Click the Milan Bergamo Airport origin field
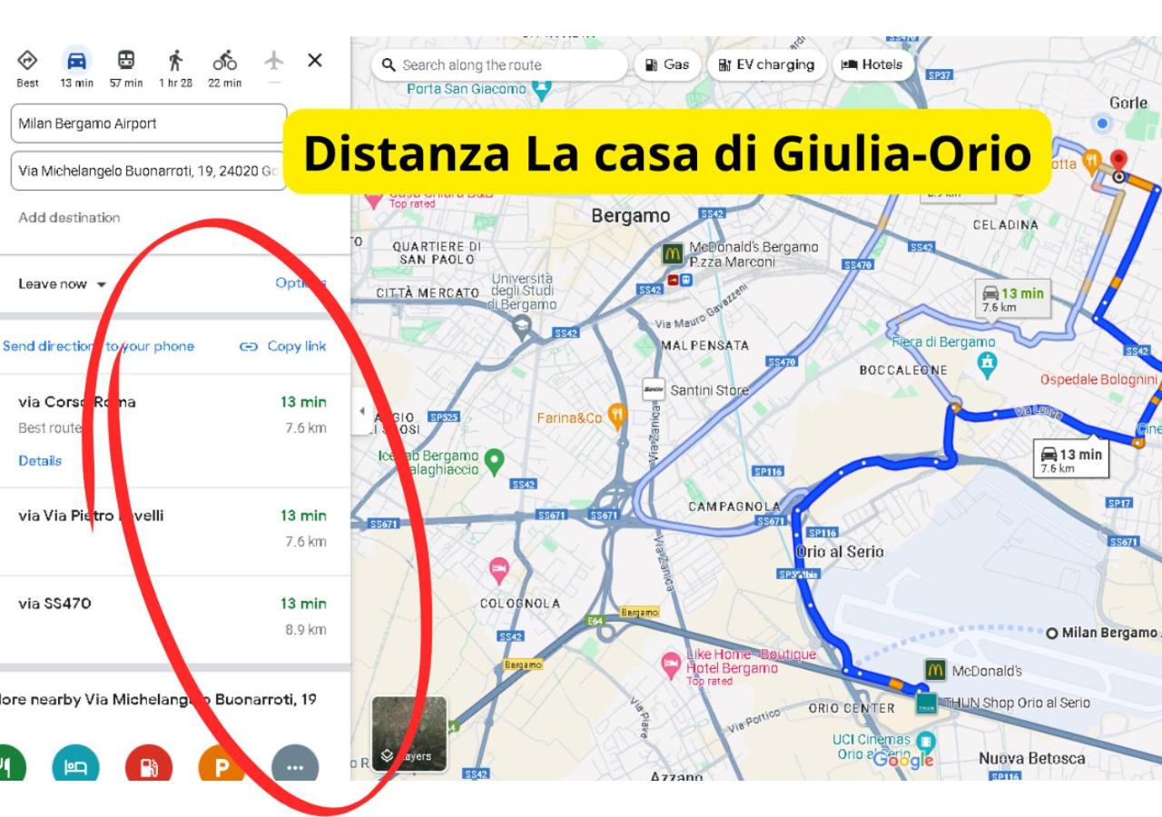This screenshot has height=817, width=1162. pos(149,123)
